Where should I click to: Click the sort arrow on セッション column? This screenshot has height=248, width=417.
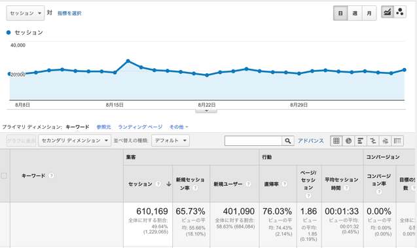(x=169, y=184)
